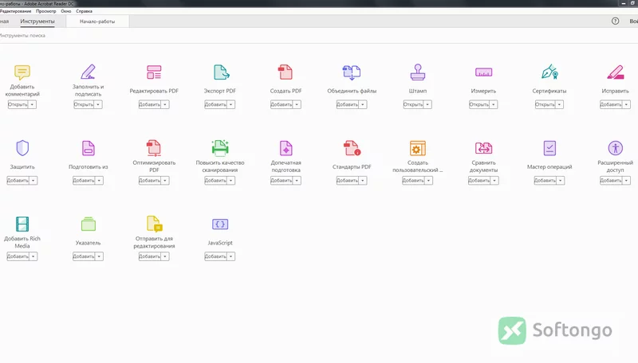
Task: Open the Справка menu
Action: point(85,11)
